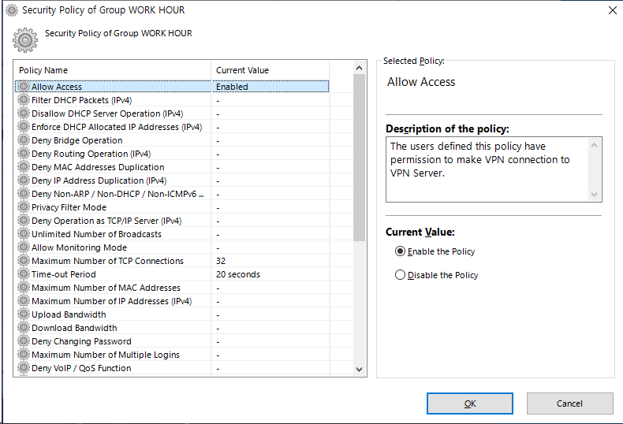Viewport: 623px width, 424px height.
Task: Click gear icon beside Deny Non-ARP / Non-DHCP row
Action: point(24,193)
